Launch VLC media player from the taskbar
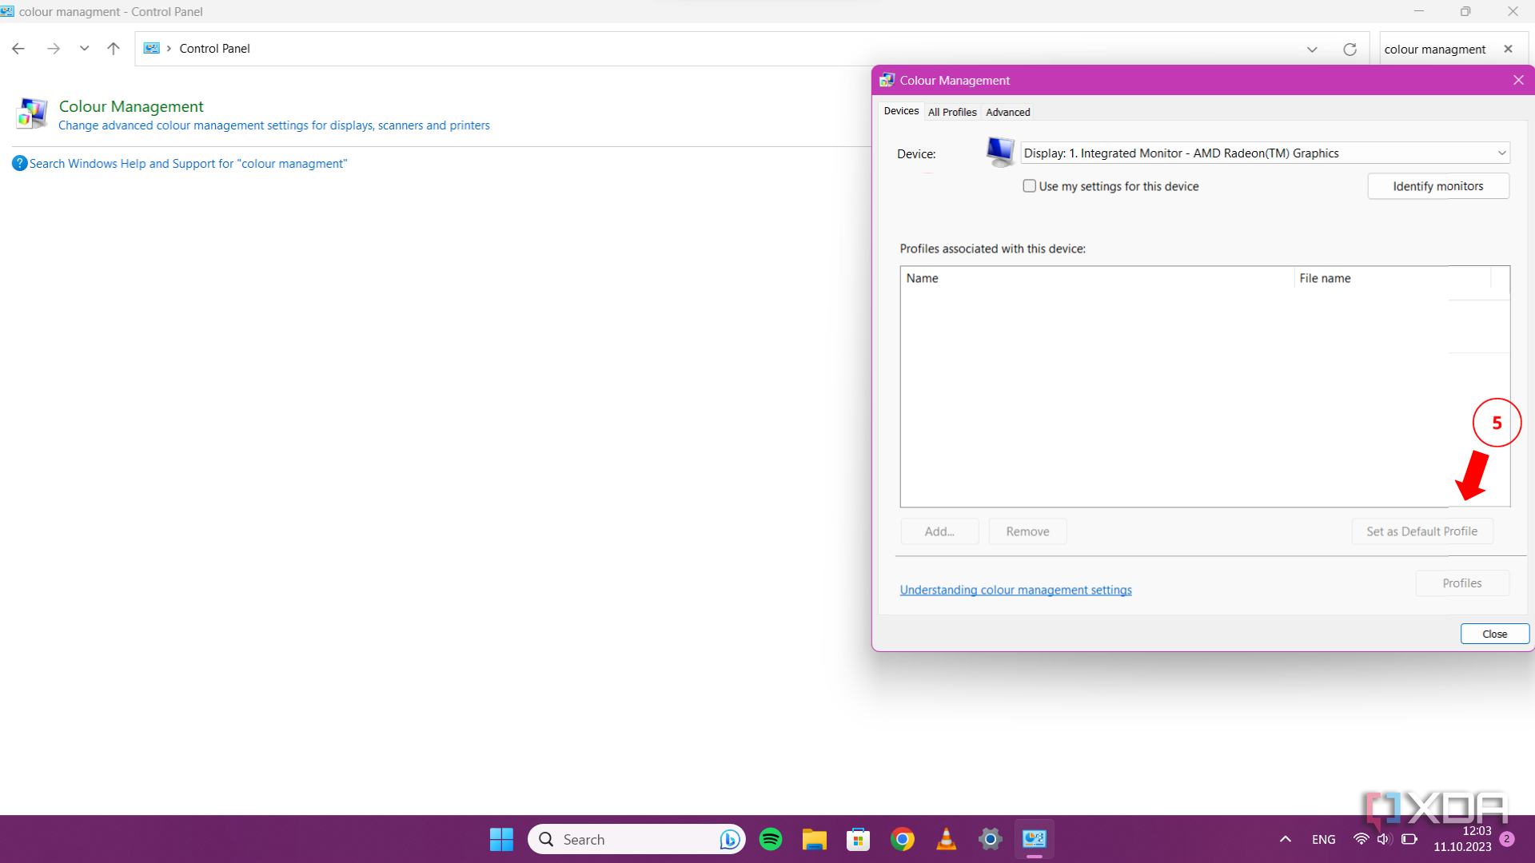This screenshot has width=1535, height=863. coord(946,839)
